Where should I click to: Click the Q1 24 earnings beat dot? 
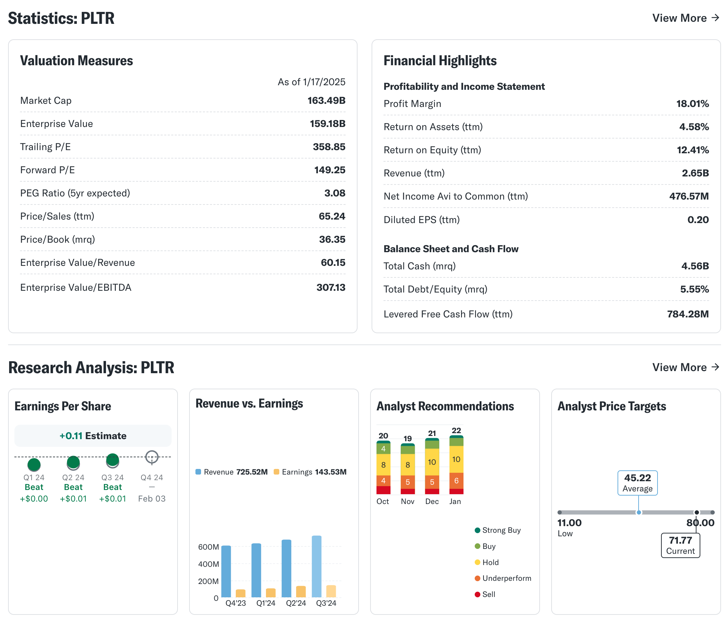34,465
